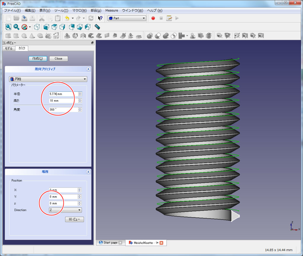Screen dimensions: 303x256
Task: Click the Create torus primitive icon
Action: coord(40,36)
